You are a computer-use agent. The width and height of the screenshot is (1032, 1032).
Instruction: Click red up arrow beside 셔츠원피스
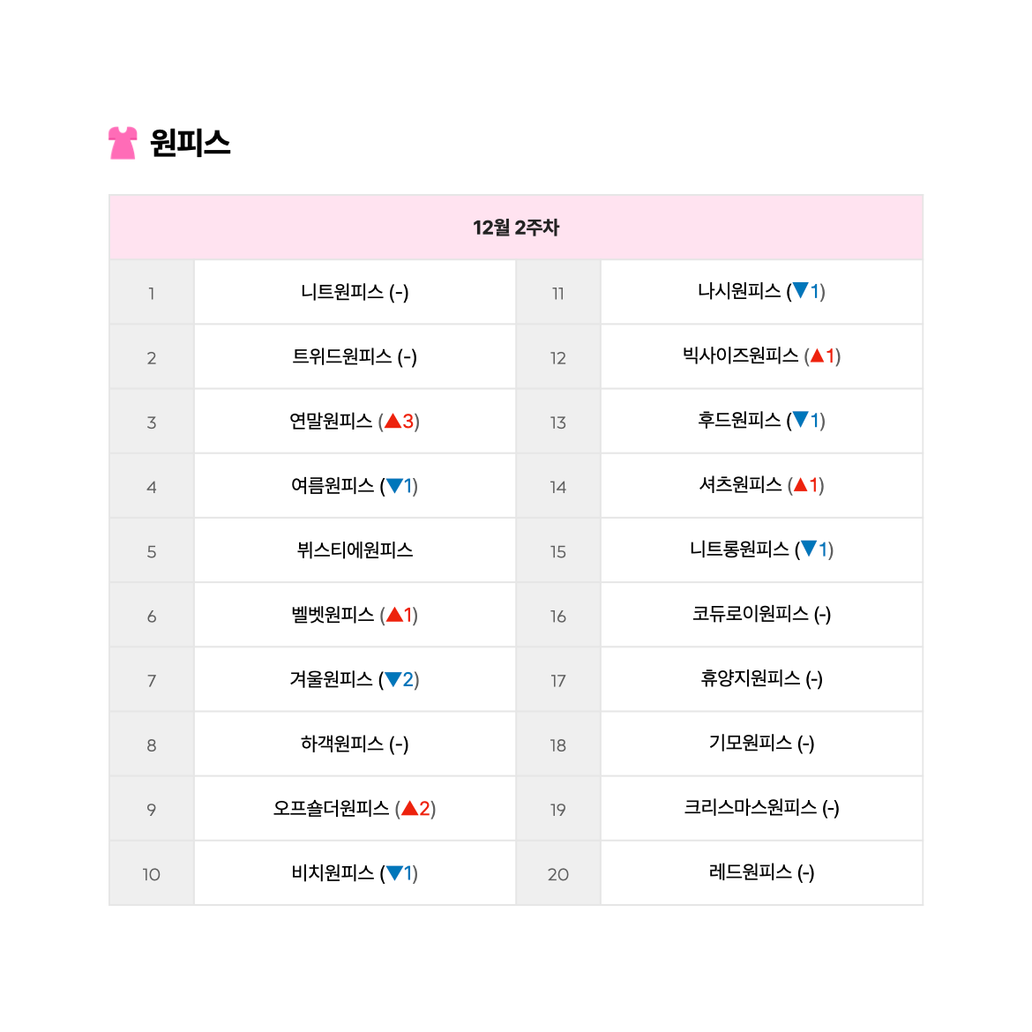(800, 485)
